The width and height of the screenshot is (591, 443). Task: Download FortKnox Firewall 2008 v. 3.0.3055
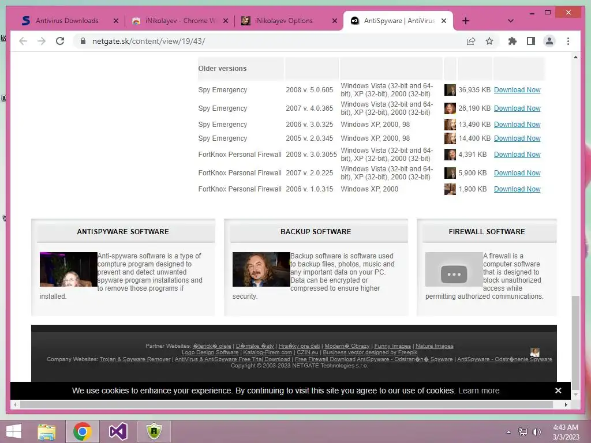pos(517,155)
